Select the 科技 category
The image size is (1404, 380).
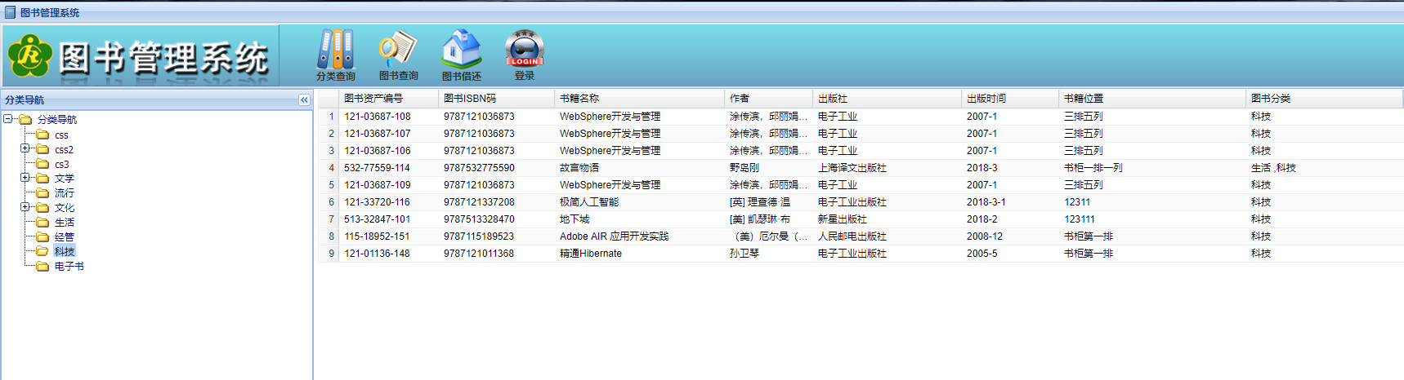click(x=65, y=251)
